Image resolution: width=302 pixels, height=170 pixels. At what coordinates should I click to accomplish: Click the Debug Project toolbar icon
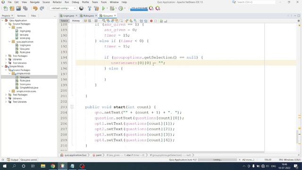(112, 8)
